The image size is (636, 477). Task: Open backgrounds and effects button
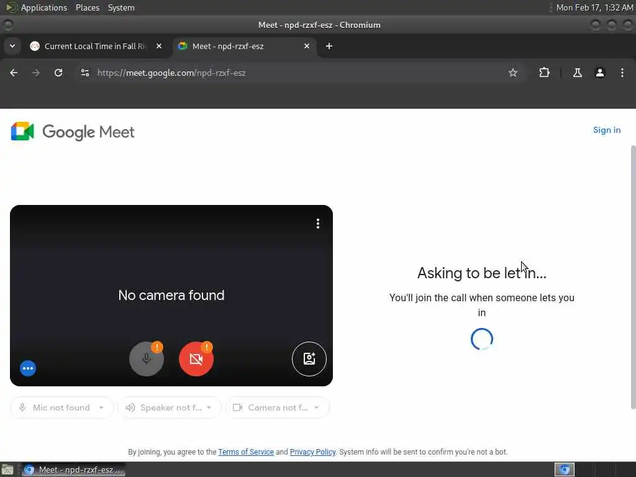(309, 358)
